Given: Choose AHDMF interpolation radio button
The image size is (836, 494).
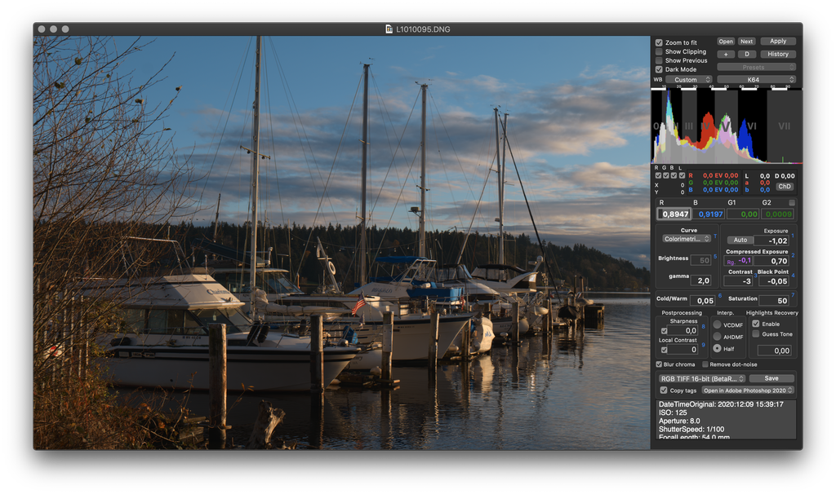Looking at the screenshot, I should coord(717,337).
